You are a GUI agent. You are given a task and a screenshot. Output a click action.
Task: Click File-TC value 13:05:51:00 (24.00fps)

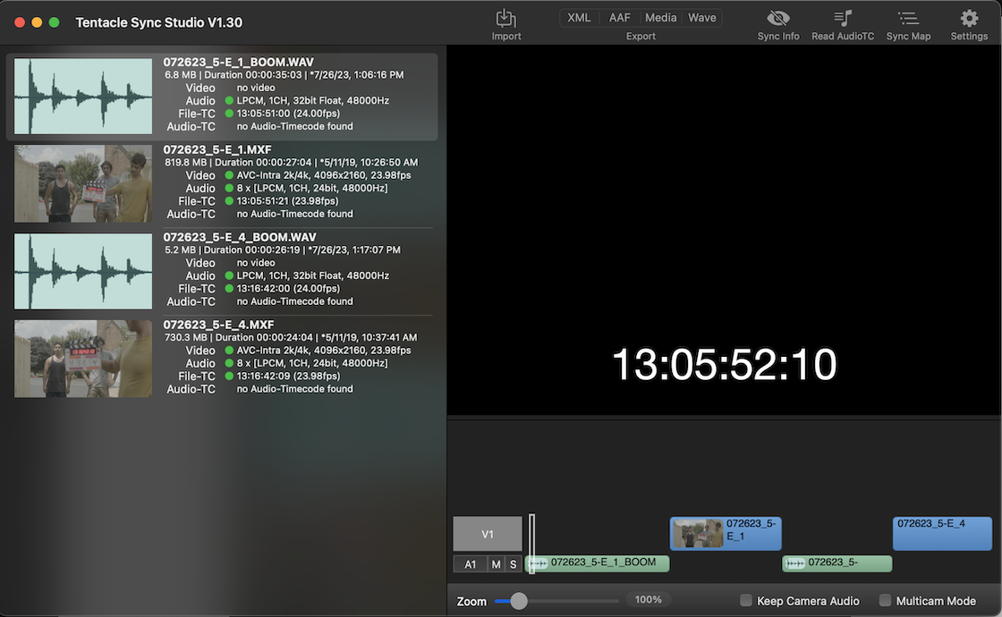point(288,113)
